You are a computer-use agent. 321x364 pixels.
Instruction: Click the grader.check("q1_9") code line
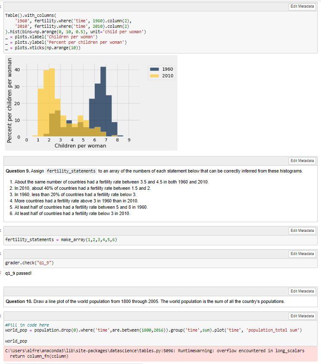[29, 263]
